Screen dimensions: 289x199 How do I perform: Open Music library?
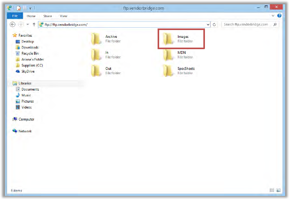(x=23, y=95)
